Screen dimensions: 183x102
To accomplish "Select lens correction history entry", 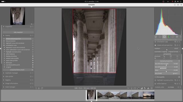I will 11,41.
